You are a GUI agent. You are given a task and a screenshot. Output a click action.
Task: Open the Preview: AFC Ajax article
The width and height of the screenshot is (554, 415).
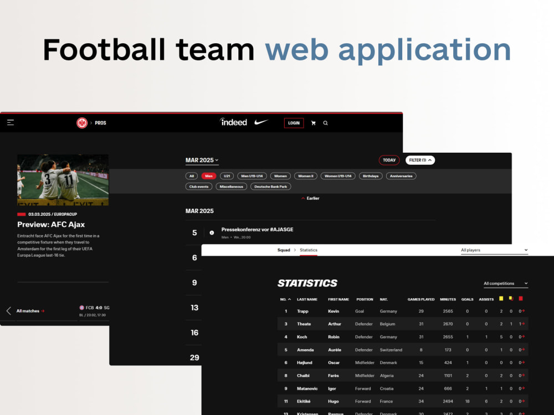point(51,225)
